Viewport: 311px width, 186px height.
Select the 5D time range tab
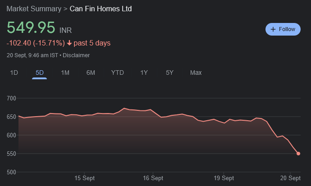coord(40,73)
